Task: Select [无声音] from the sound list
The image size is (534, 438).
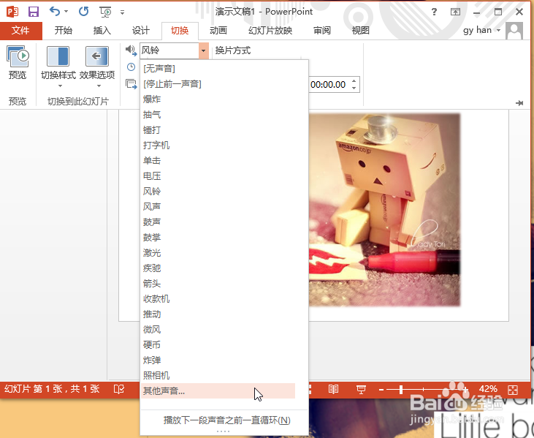Action: pyautogui.click(x=218, y=69)
